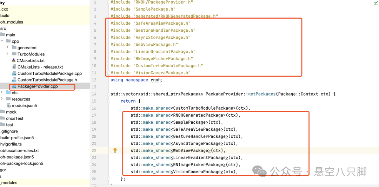Click 'CustomTurboModulePackage' on line 16

click(203, 108)
